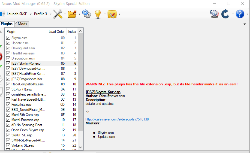Click the folder with arrow icon
Image resolution: width=250 pixels, height=153 pixels.
72,14
